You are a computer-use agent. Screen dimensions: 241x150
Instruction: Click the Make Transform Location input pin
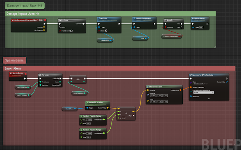(x=148, y=90)
